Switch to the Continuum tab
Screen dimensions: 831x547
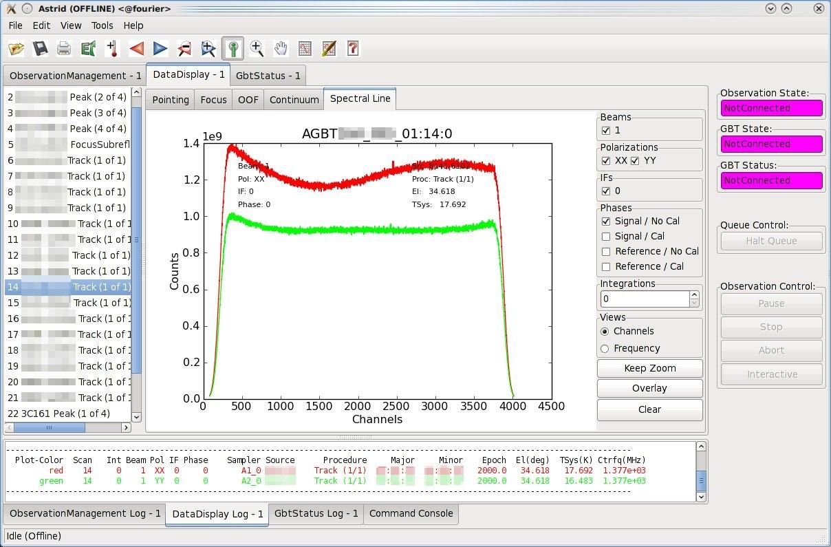[294, 100]
